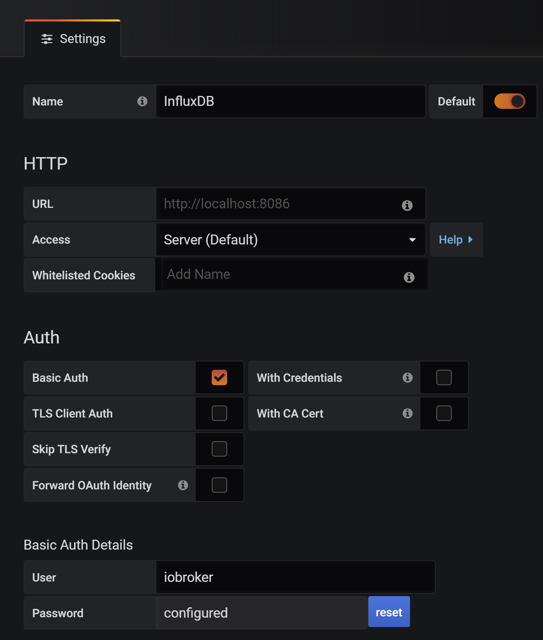This screenshot has height=640, width=543.
Task: Click the With Credentials info icon
Action: [x=407, y=377]
